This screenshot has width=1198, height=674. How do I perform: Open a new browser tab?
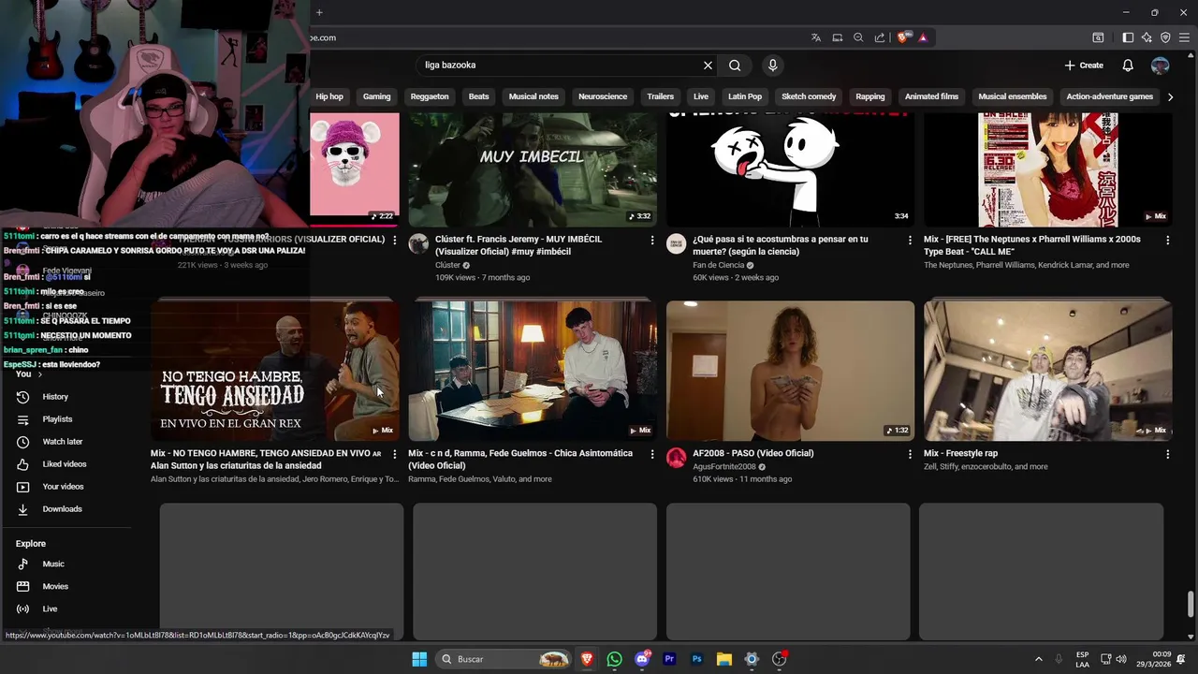tap(319, 12)
